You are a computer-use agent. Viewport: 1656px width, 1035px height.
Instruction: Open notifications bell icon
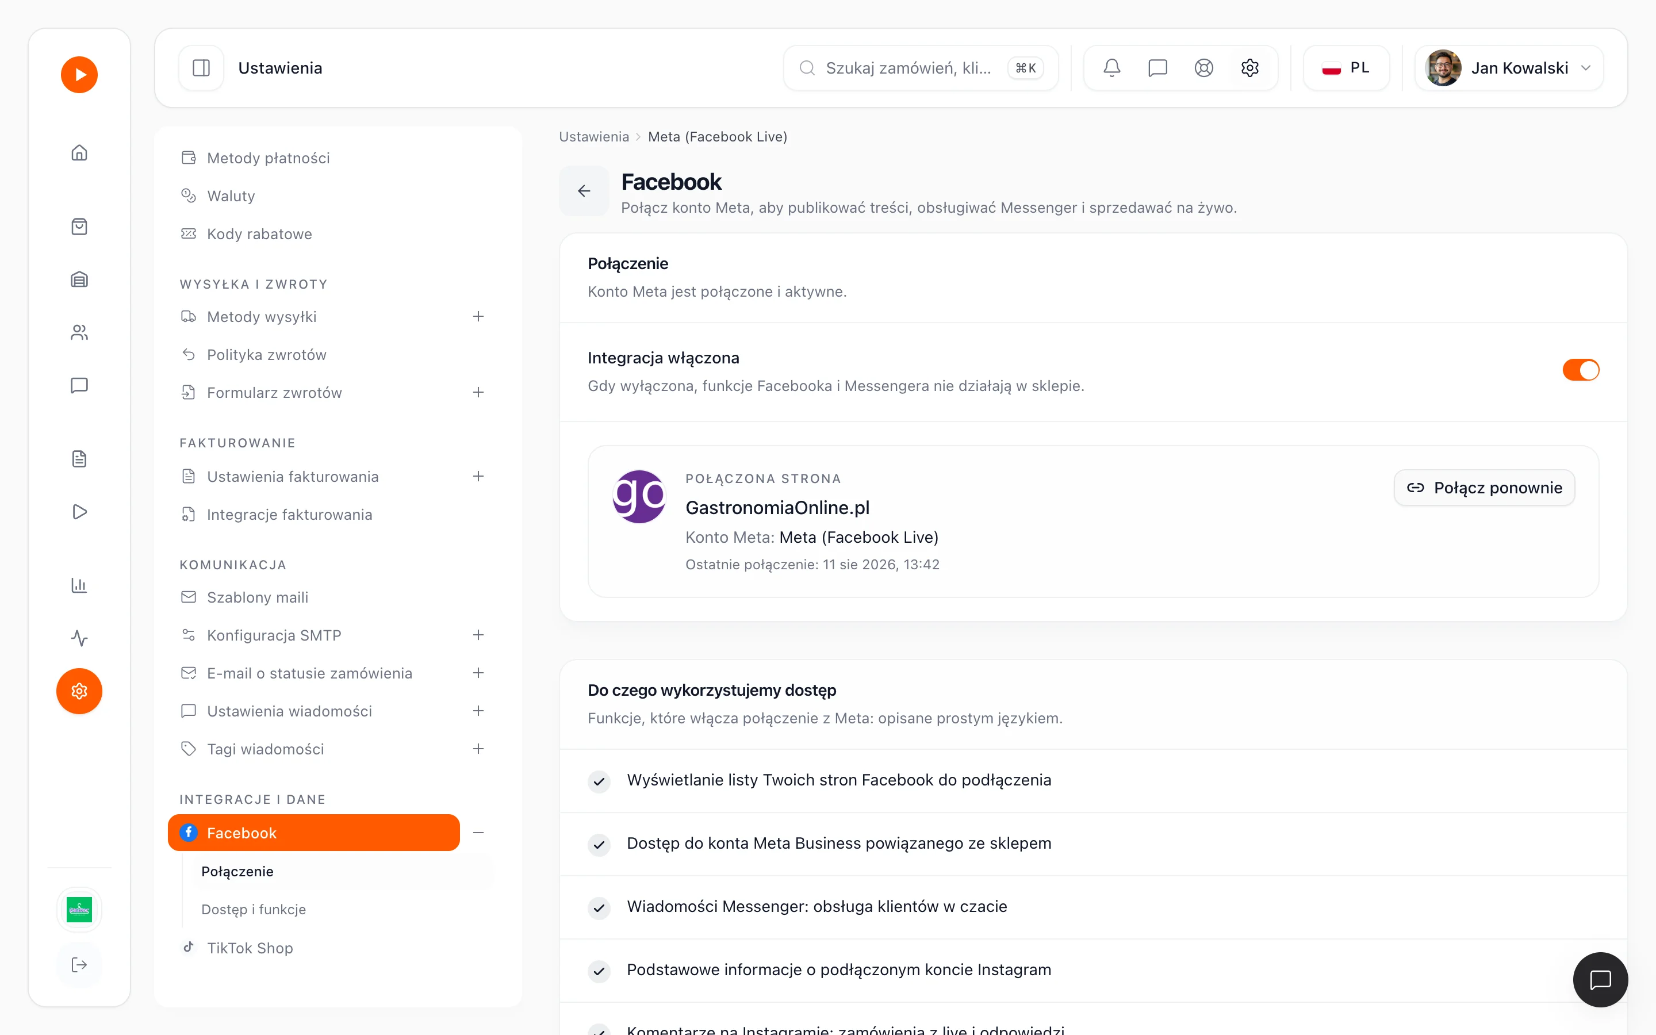1112,68
